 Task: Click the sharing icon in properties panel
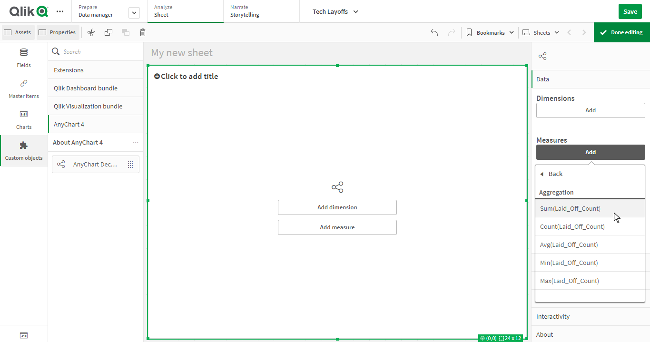[542, 56]
